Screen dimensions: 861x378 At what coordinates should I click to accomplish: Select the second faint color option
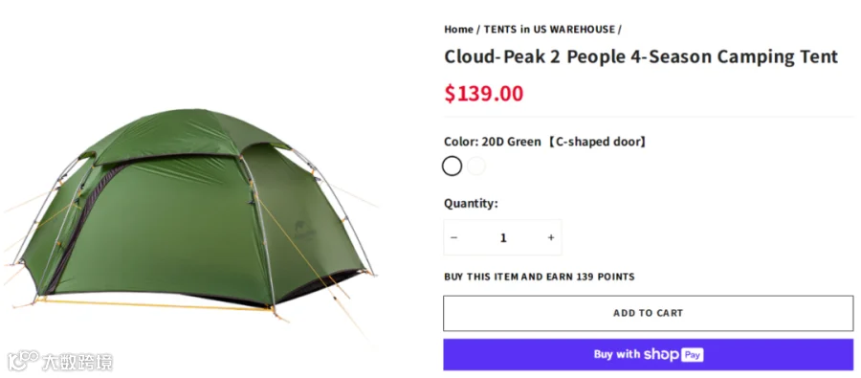point(476,166)
